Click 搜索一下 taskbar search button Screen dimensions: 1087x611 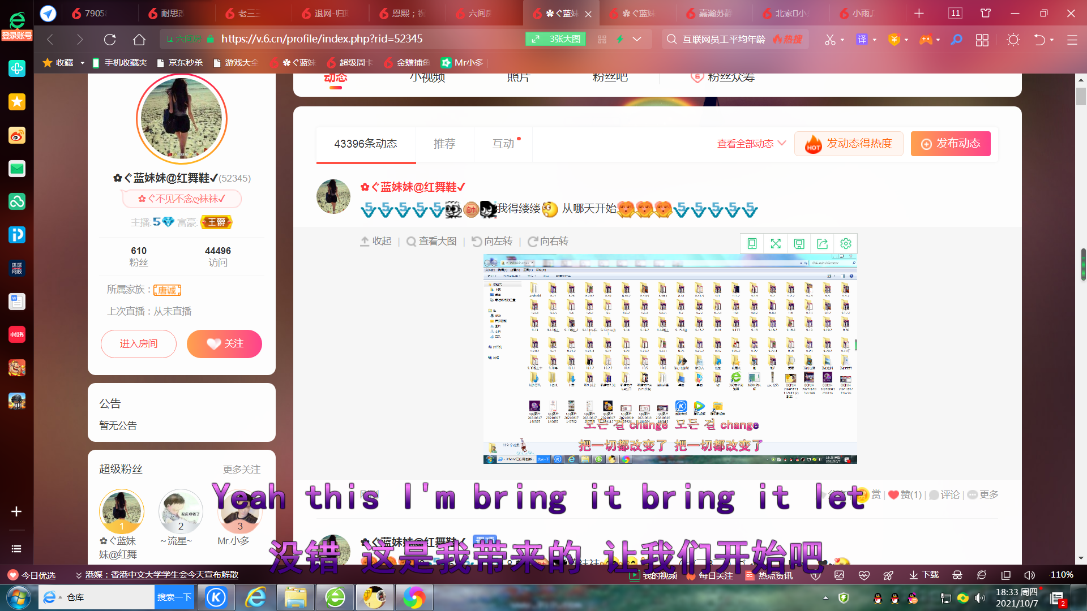[x=174, y=597]
